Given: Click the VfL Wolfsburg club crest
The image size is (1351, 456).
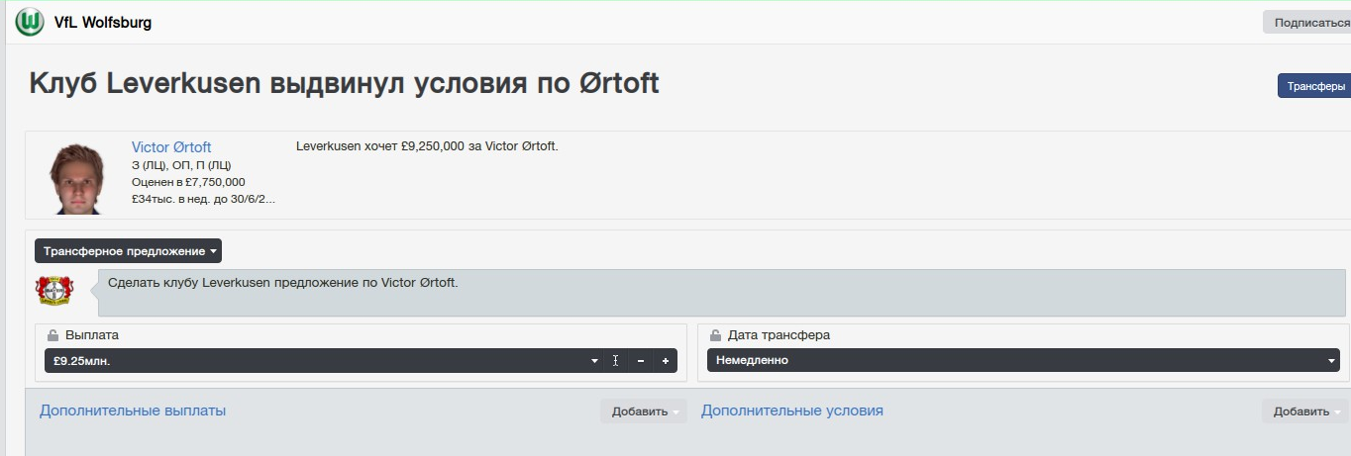Looking at the screenshot, I should click(31, 22).
